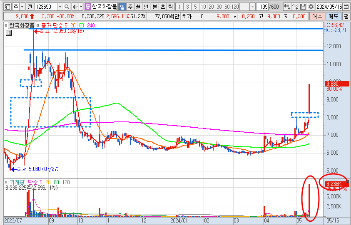Expand the stock code history dropdown

(60, 7)
